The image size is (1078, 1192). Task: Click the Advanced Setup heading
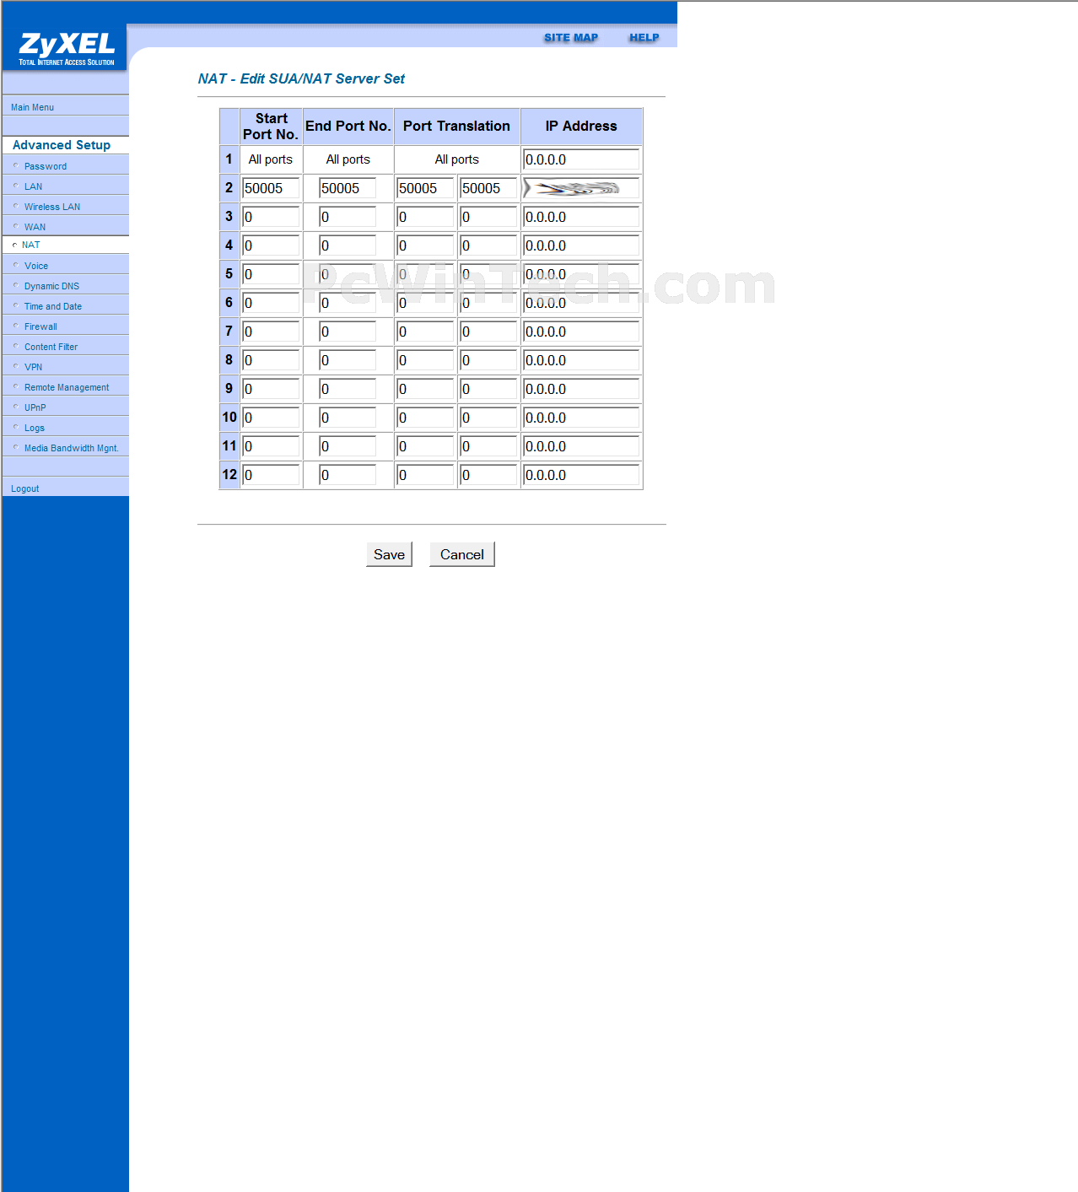(x=61, y=145)
